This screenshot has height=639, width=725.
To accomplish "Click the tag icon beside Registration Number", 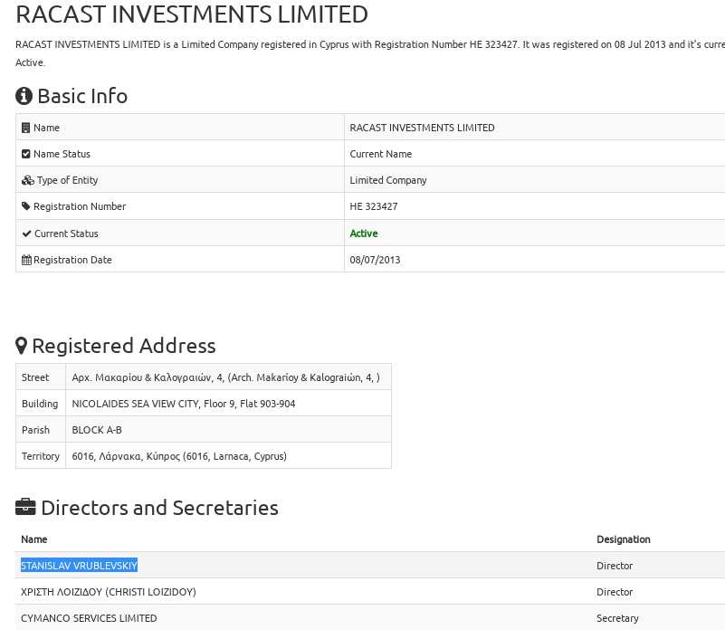I will [26, 206].
